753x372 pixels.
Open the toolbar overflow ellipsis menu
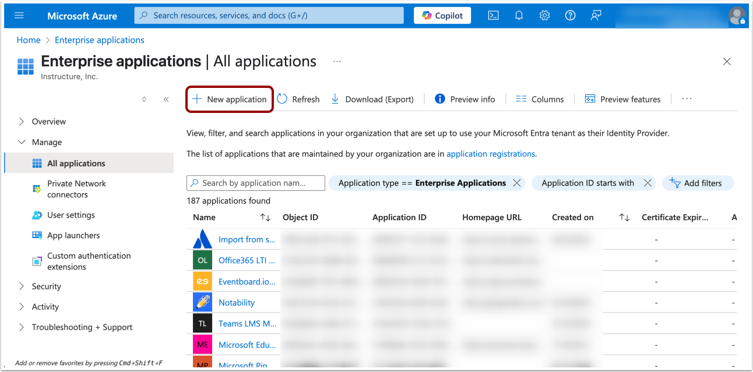coord(686,99)
